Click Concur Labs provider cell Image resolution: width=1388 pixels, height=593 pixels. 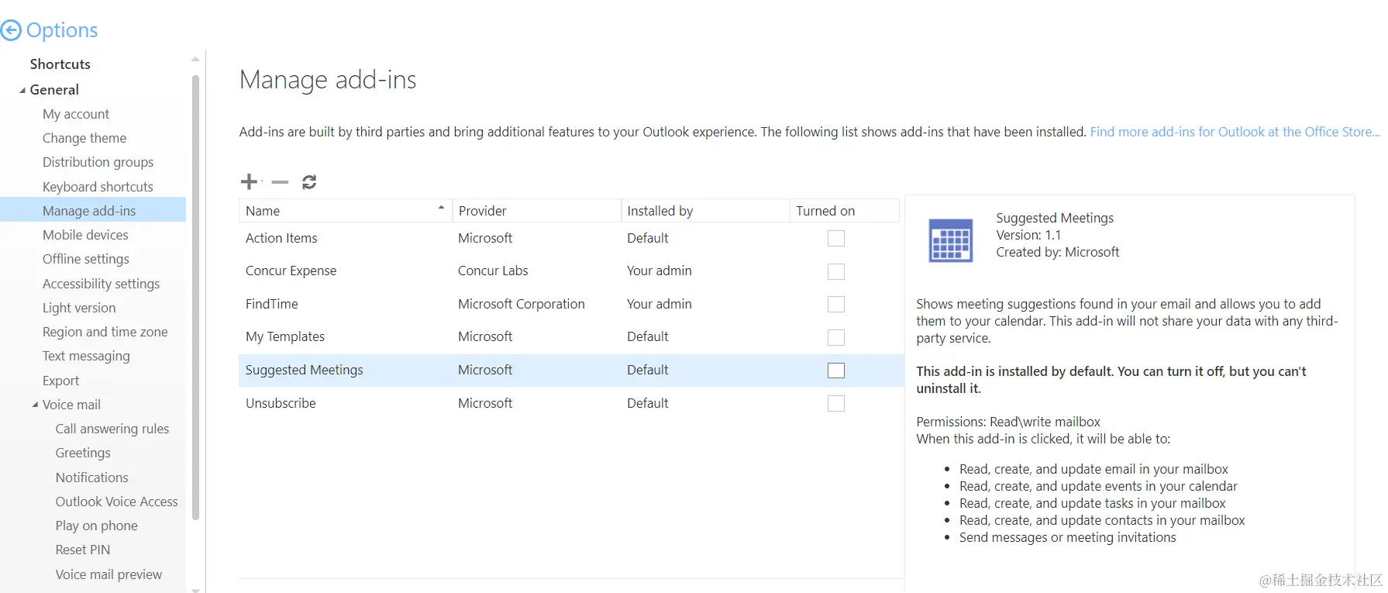pos(493,271)
